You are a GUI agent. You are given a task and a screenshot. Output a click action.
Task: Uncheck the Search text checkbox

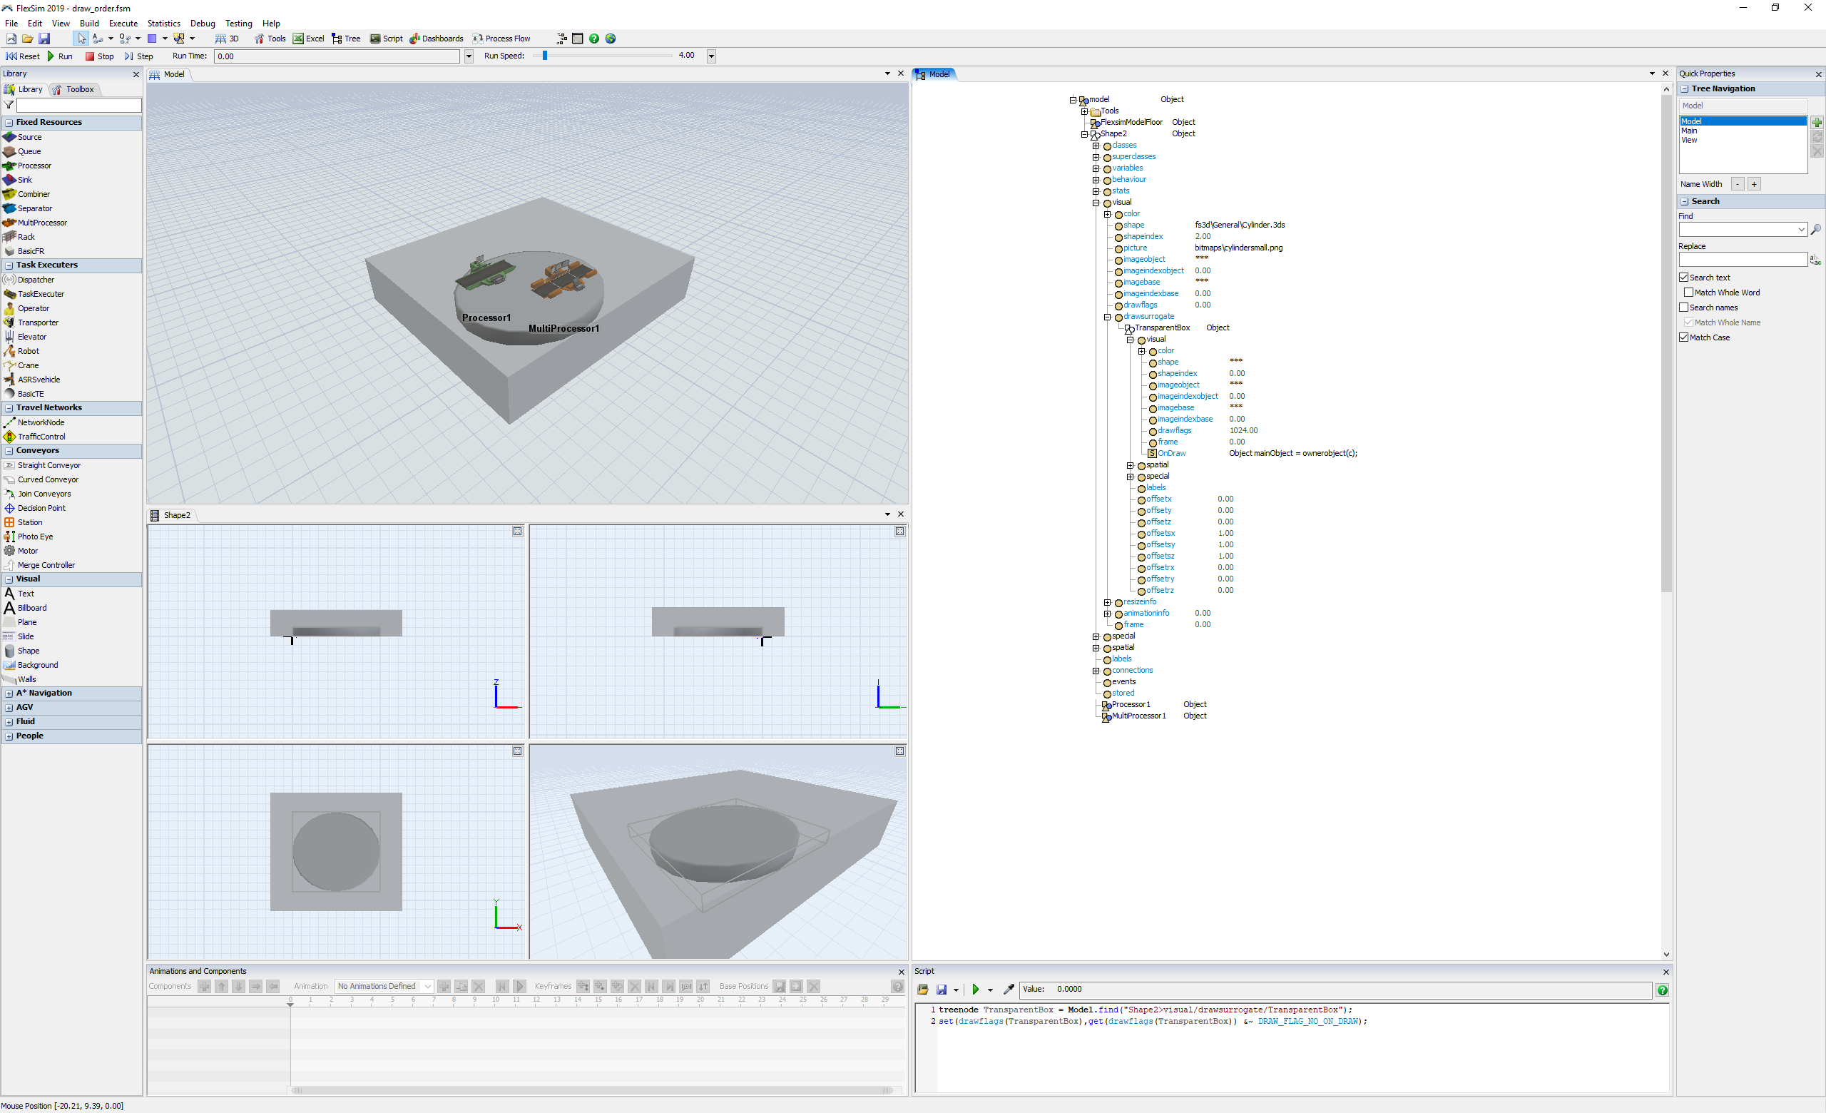click(x=1684, y=277)
